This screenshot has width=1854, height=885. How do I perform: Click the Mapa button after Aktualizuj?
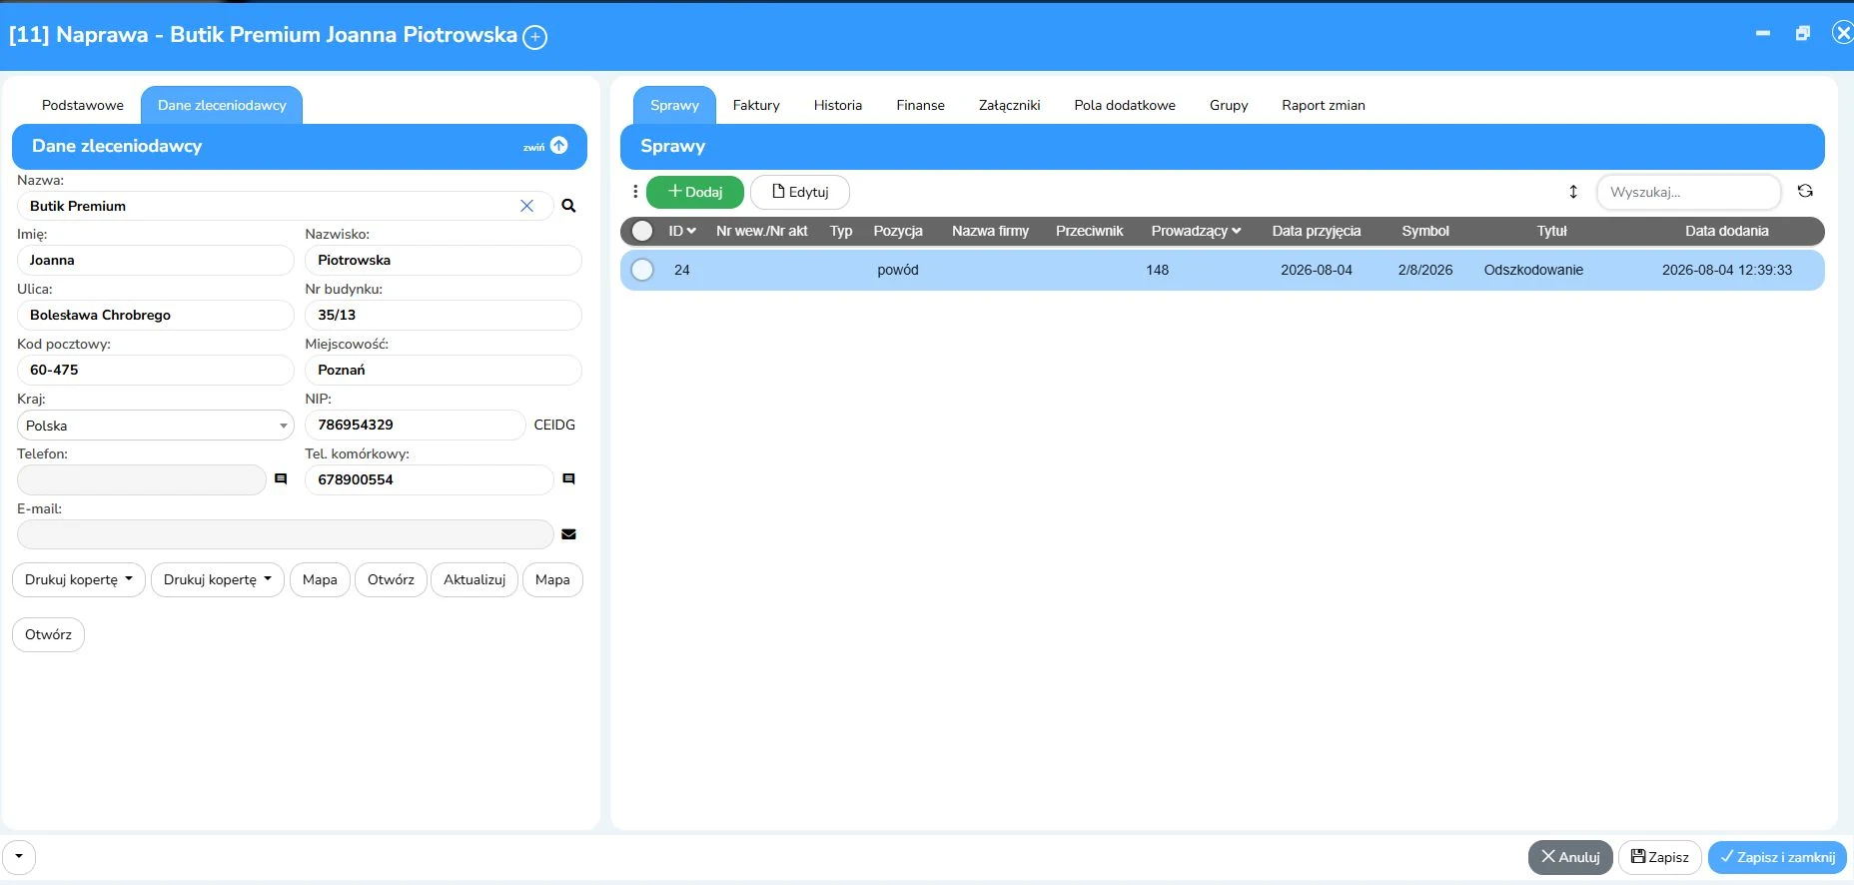(x=552, y=579)
